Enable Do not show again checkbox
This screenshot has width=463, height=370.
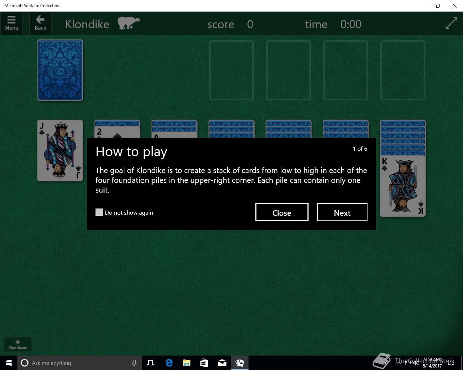point(99,212)
